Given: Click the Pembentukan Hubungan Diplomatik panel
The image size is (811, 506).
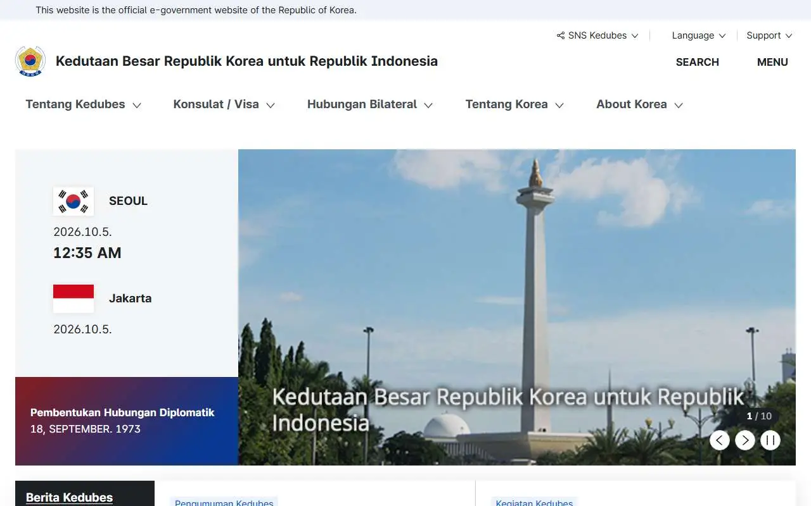Looking at the screenshot, I should [x=127, y=421].
